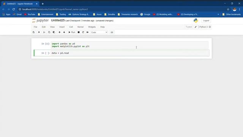Open the Google bookmark
Viewport: 243px width, 137px height.
pos(145,14)
